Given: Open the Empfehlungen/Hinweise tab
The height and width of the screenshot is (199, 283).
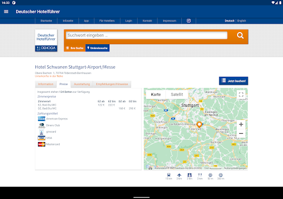Looking at the screenshot, I should tap(112, 84).
